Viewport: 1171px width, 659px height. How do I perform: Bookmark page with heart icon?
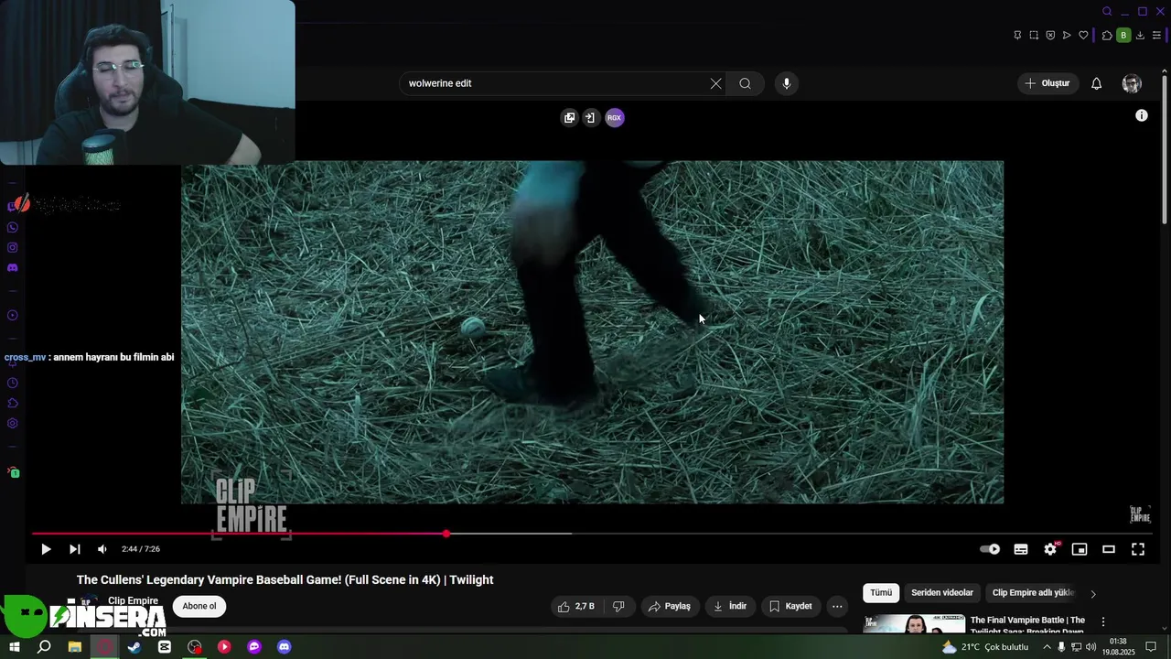1083,36
